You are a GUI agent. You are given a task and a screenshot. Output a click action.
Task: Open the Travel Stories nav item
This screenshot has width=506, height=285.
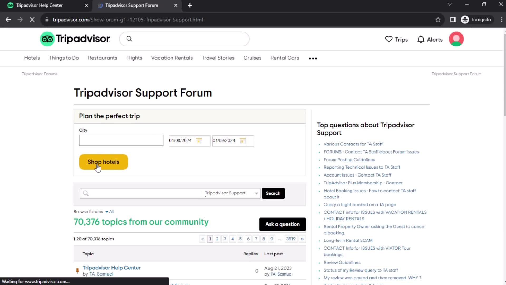coord(218,58)
